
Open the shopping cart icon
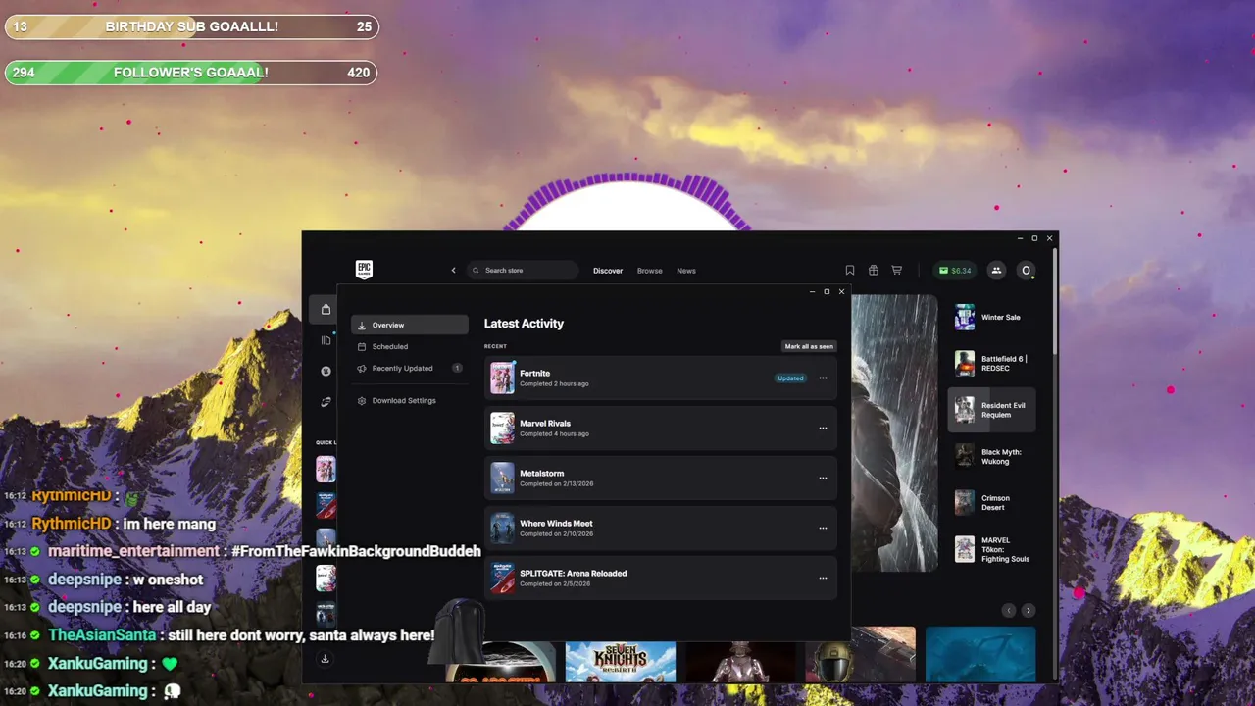tap(896, 271)
